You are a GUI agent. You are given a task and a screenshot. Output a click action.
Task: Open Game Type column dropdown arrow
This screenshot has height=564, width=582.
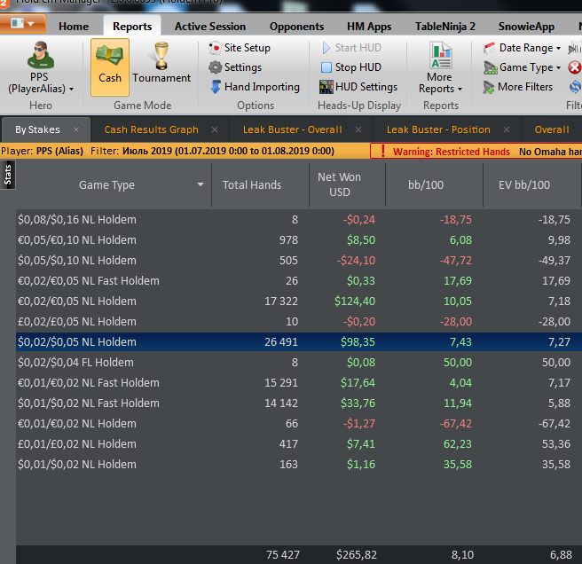click(201, 184)
